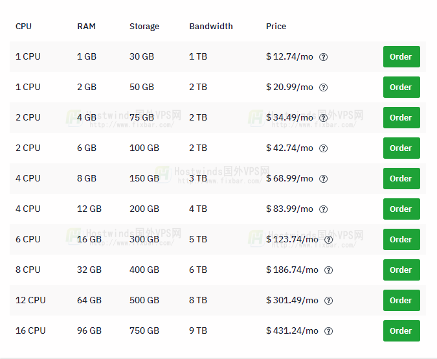Click the 8 TB bandwidth cell
The image size is (437, 359).
click(198, 300)
